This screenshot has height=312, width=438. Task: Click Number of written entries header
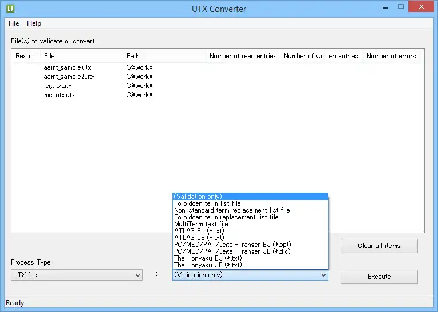pos(321,56)
